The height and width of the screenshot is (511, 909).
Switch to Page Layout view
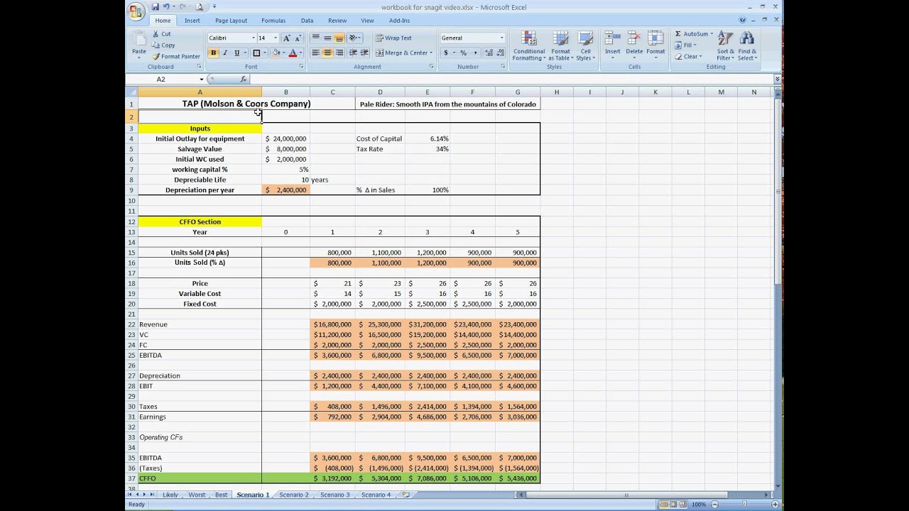click(x=674, y=504)
